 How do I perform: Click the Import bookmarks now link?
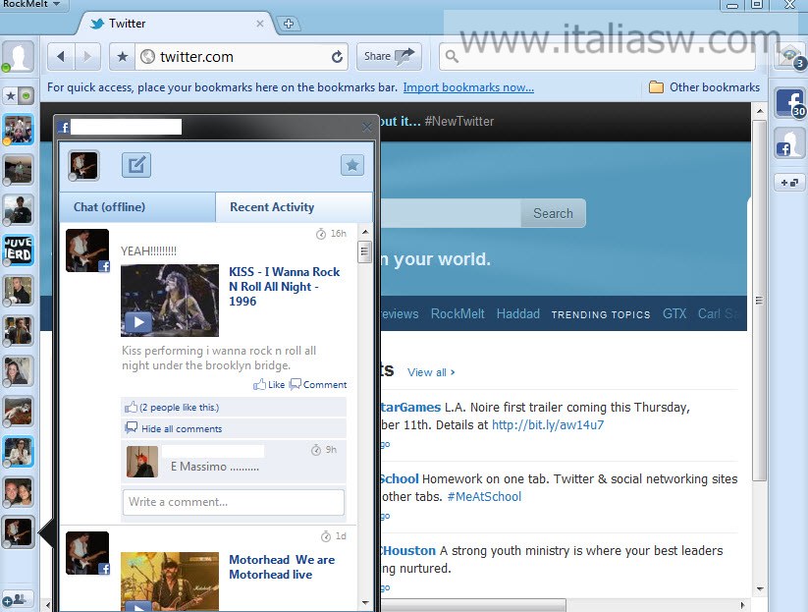[x=468, y=87]
